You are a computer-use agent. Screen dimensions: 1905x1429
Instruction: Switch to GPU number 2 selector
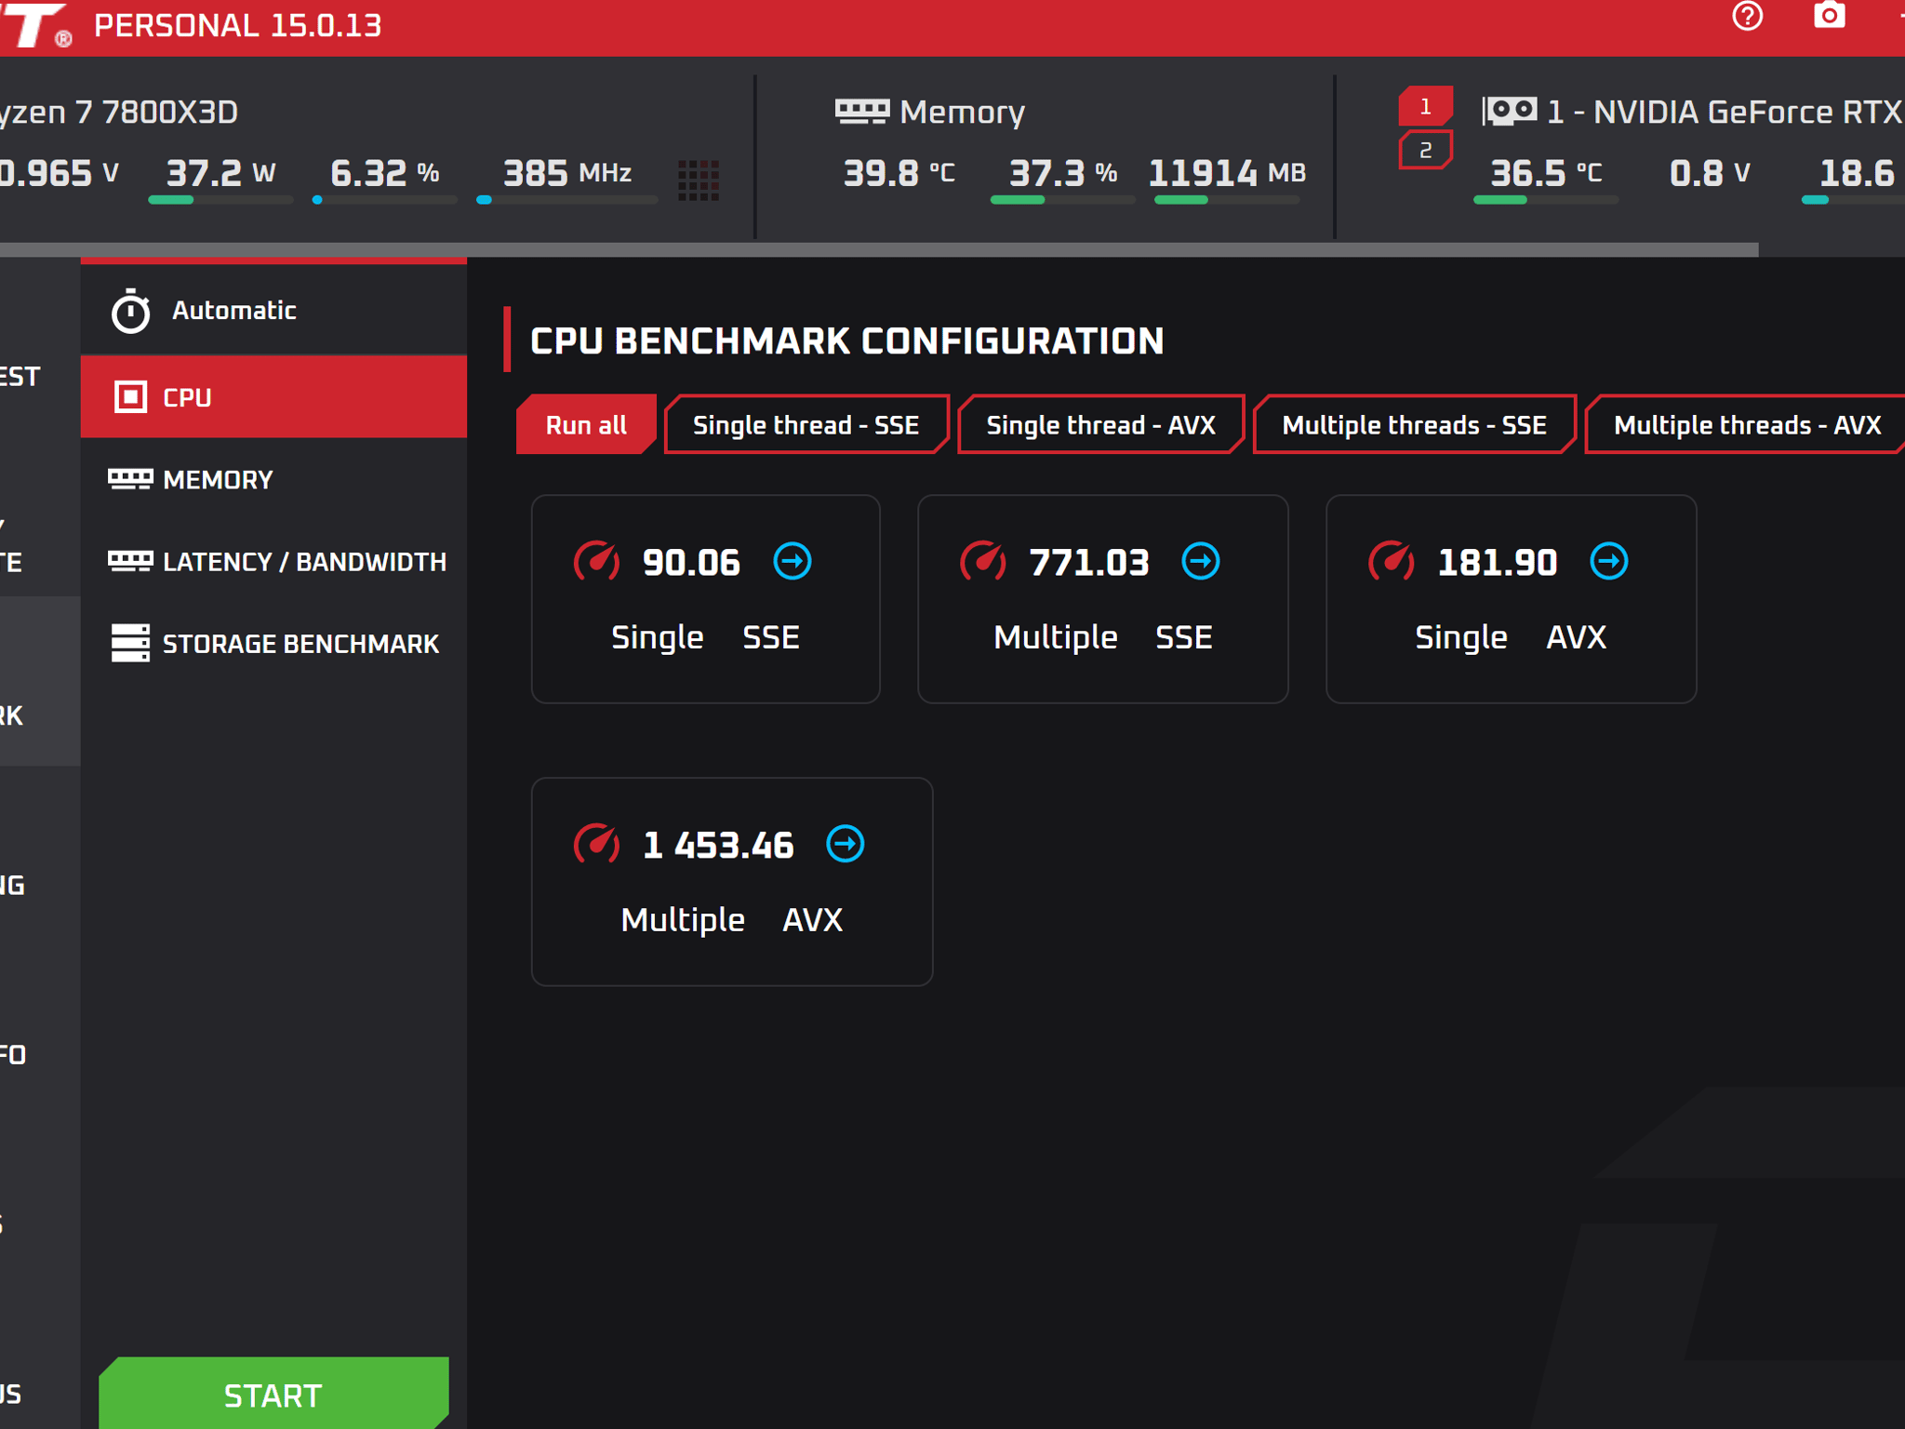1425,151
